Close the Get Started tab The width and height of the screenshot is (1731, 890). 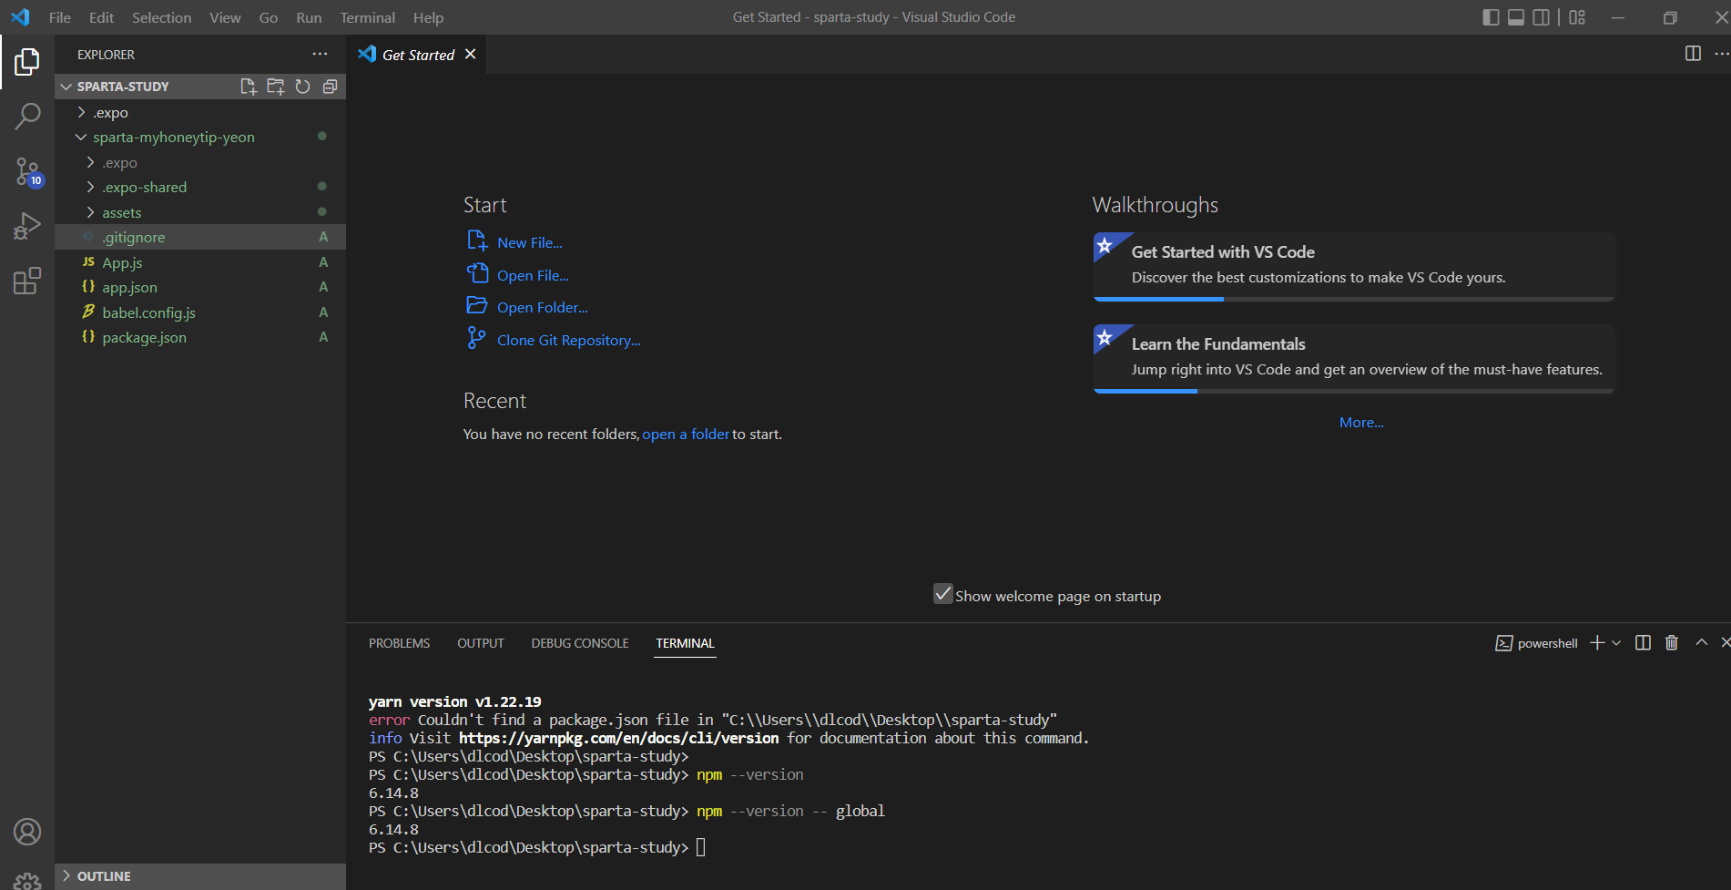coord(470,55)
